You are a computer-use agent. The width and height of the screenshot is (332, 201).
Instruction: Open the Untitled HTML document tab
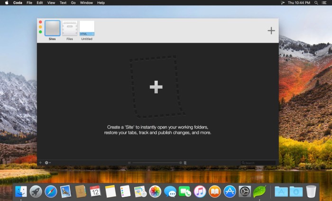tap(87, 29)
